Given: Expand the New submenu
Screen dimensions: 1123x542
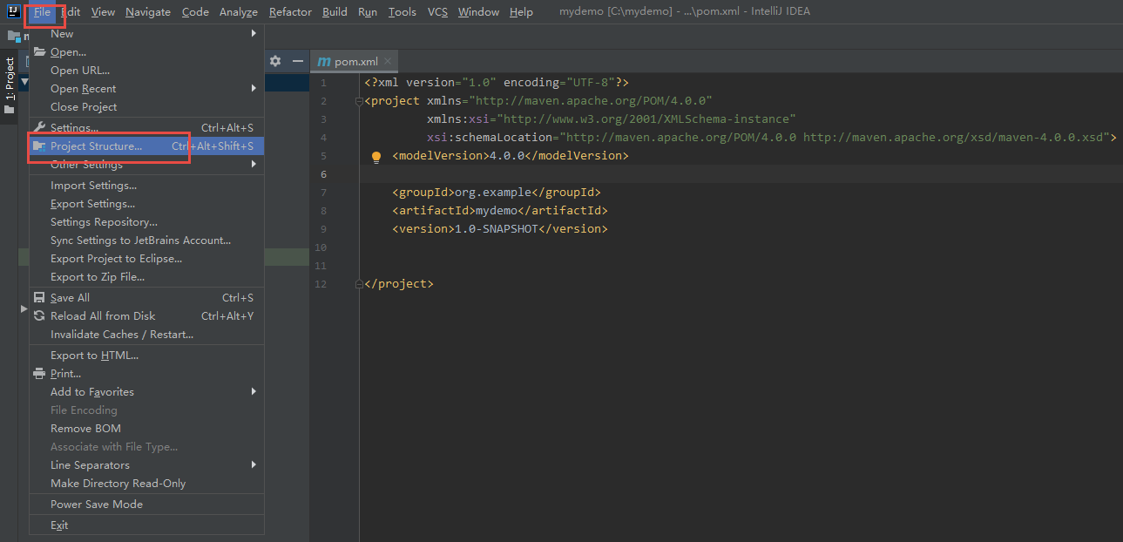Looking at the screenshot, I should 63,34.
